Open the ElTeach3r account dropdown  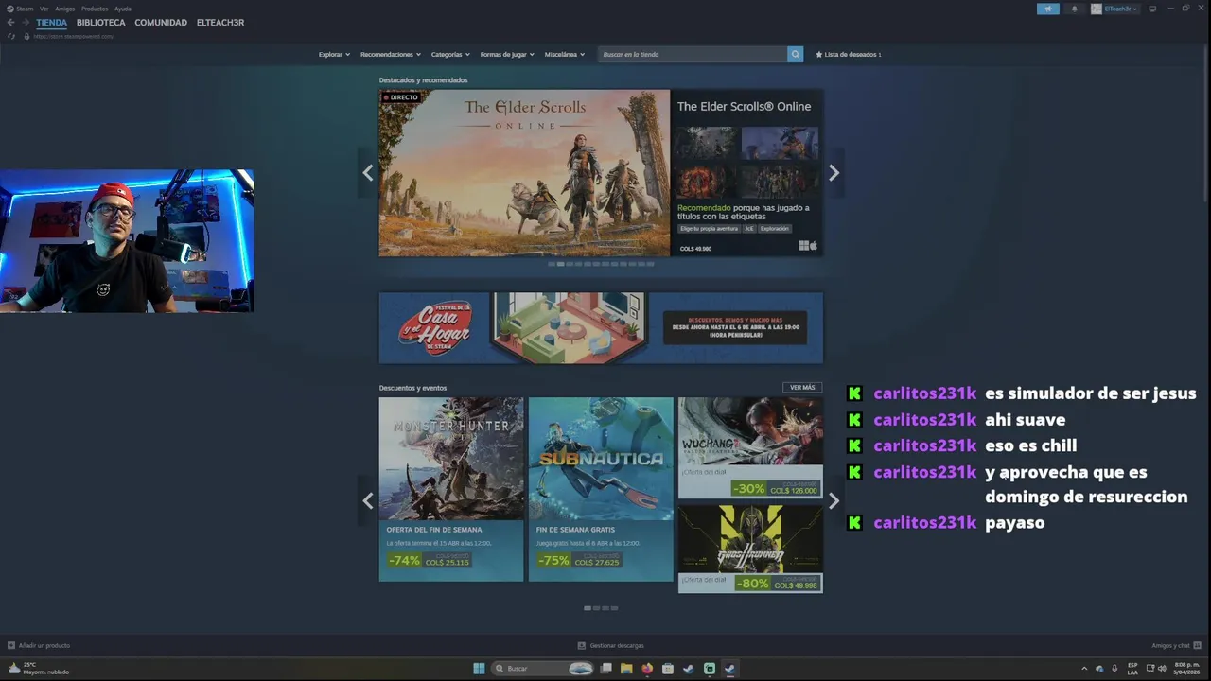[x=1115, y=9]
